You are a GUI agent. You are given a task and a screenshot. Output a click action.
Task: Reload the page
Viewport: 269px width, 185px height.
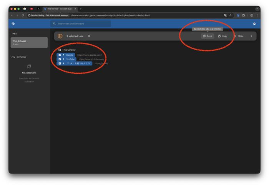(x=23, y=15)
